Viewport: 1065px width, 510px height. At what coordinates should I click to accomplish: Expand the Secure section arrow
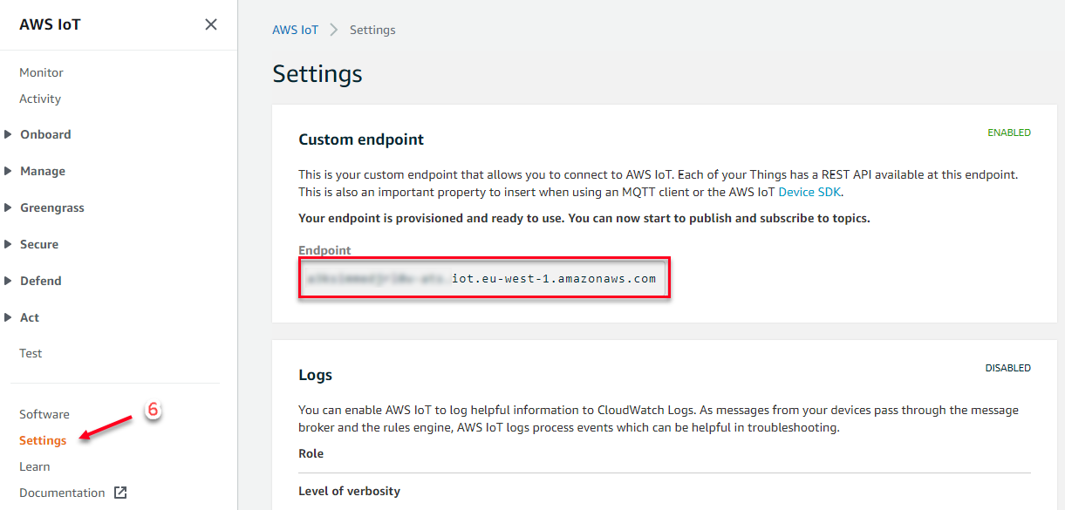[8, 244]
